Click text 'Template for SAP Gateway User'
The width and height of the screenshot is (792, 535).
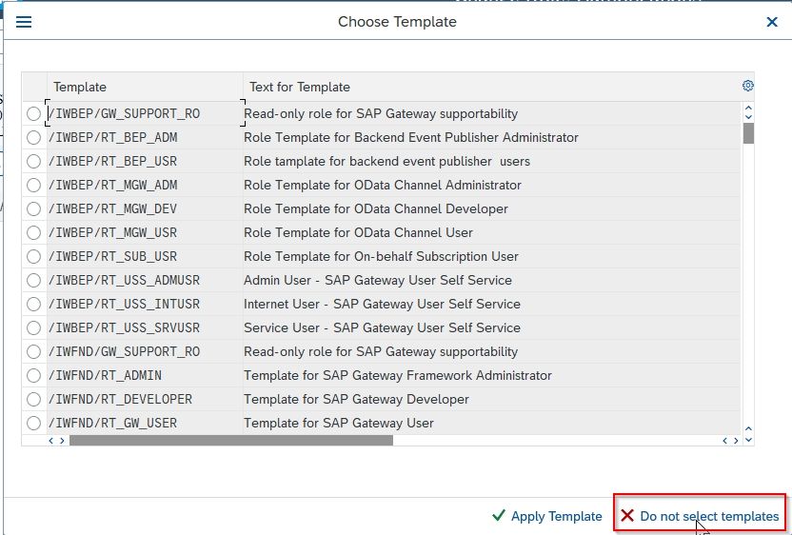click(339, 423)
